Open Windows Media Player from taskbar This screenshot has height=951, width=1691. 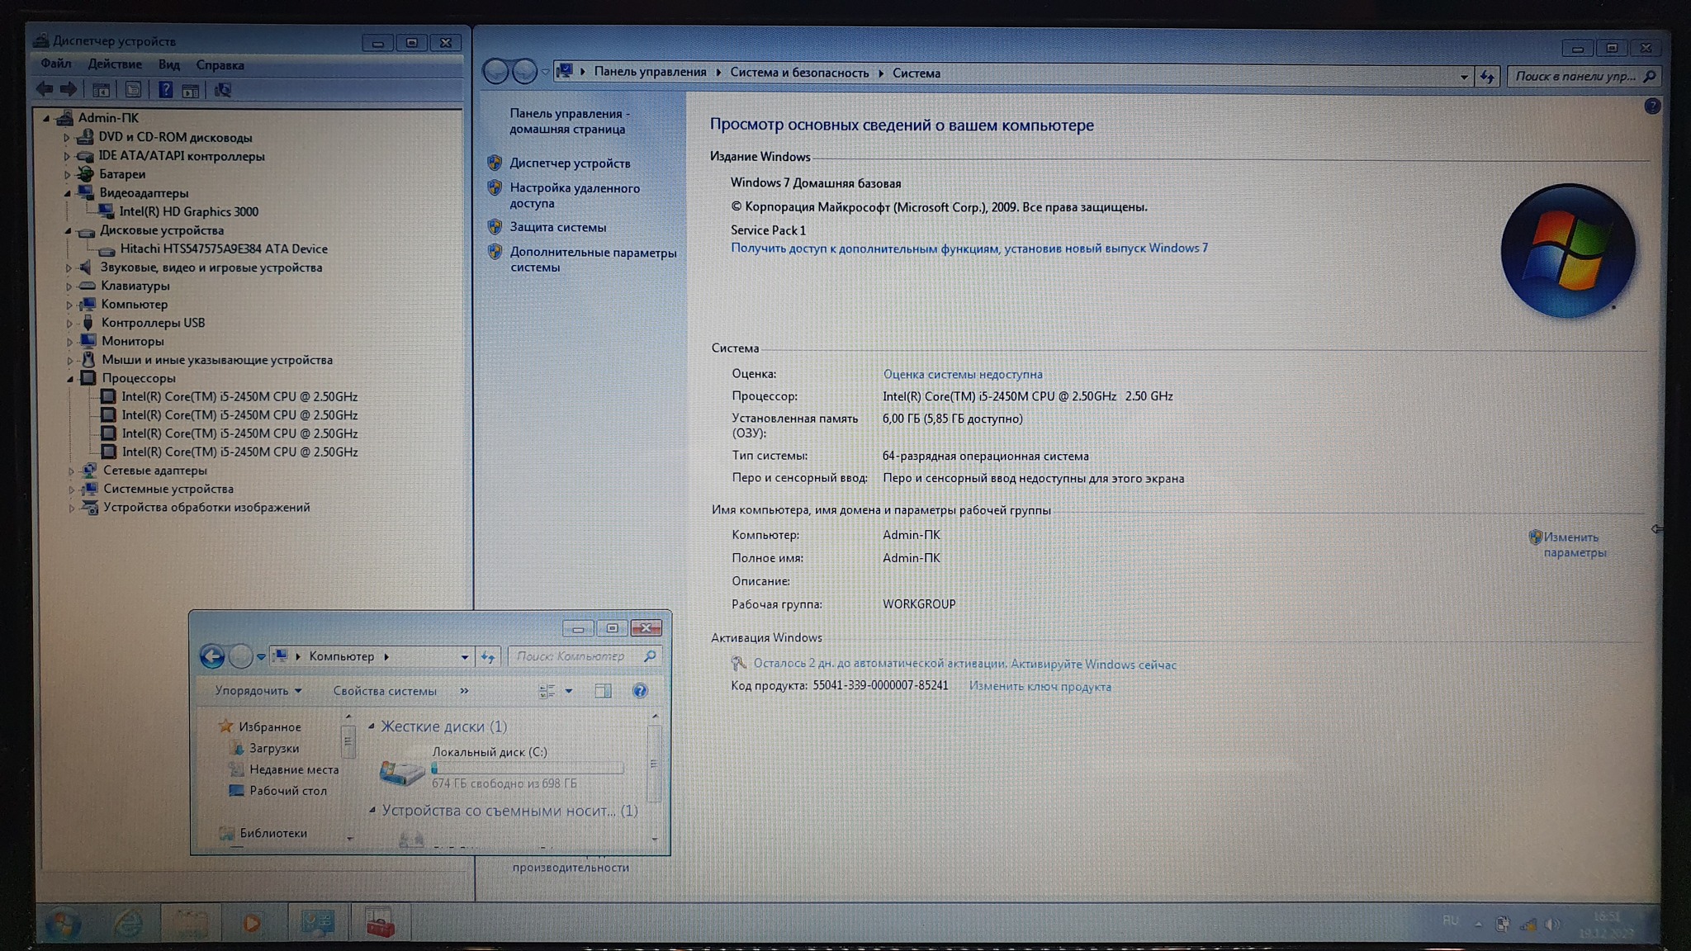252,923
